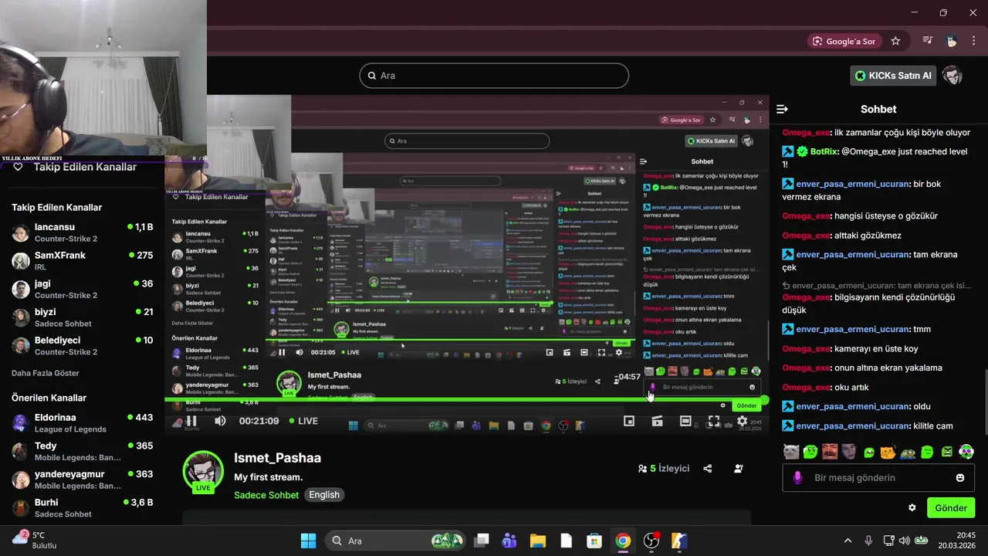Click the KICKs Satın Al button
Image resolution: width=988 pixels, height=556 pixels.
pos(894,76)
